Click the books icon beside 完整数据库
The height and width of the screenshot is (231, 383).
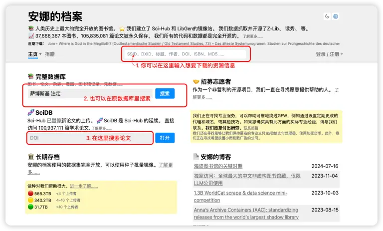30,76
